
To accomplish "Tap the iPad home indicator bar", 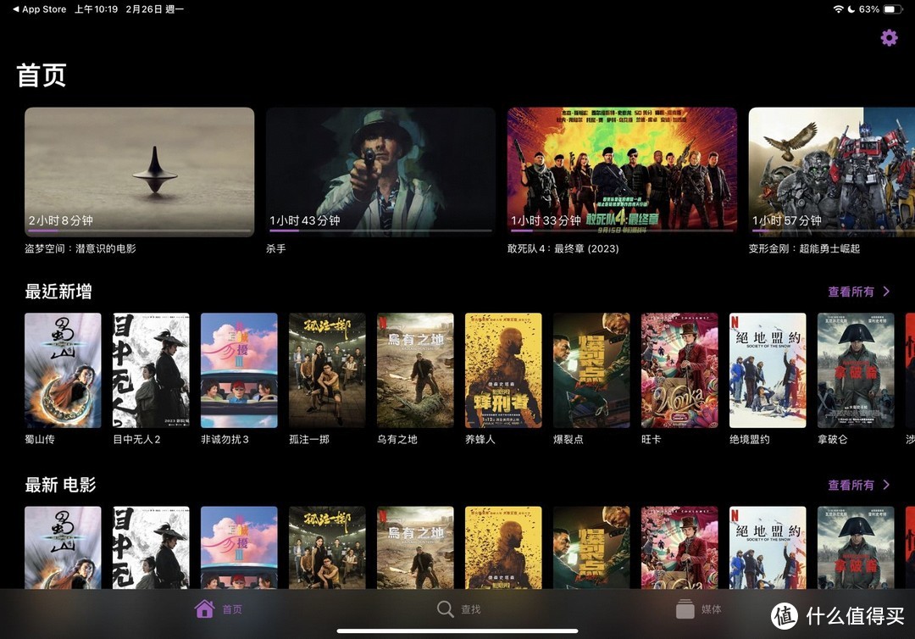I will click(x=457, y=631).
